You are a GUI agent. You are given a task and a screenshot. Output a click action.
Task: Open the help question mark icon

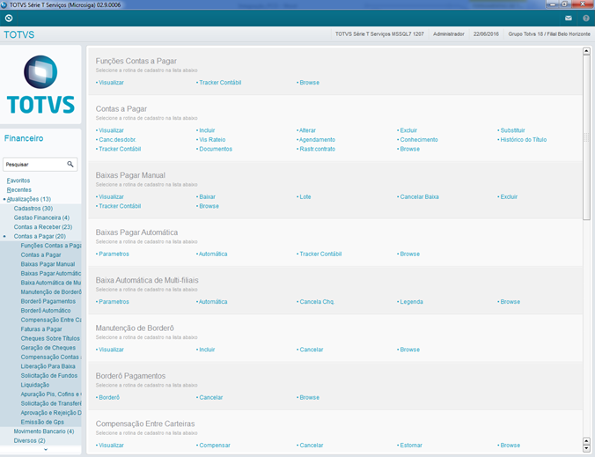coord(586,18)
